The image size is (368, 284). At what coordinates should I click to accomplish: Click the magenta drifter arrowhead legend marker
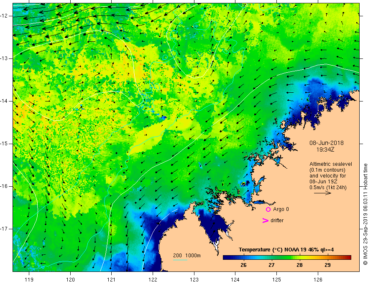266,221
